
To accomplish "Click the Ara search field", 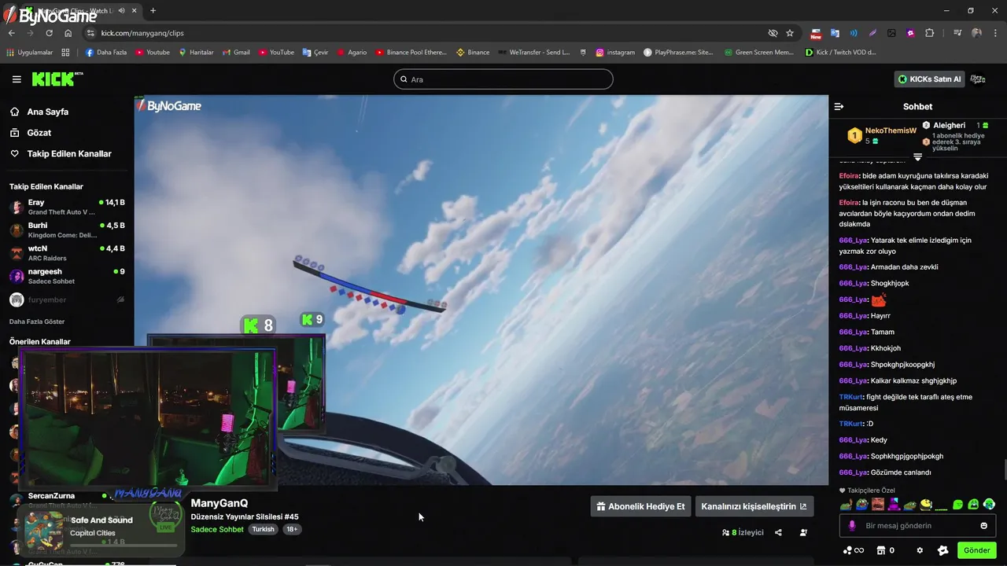I will (503, 79).
